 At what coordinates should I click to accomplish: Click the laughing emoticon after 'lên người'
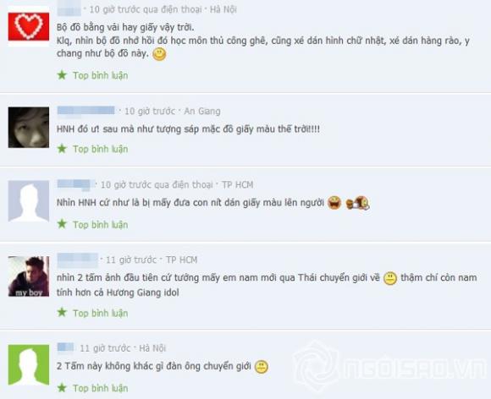(x=334, y=203)
